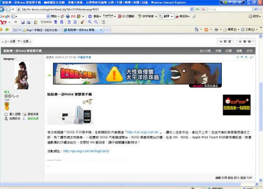This screenshot has height=189, width=263.
Task: Click the printer icon on command bar
Action: click(x=217, y=30)
